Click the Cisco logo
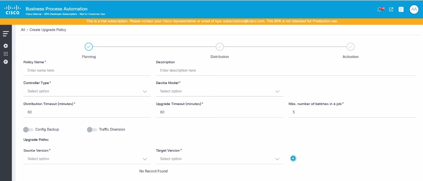The height and width of the screenshot is (181, 423). [x=13, y=10]
